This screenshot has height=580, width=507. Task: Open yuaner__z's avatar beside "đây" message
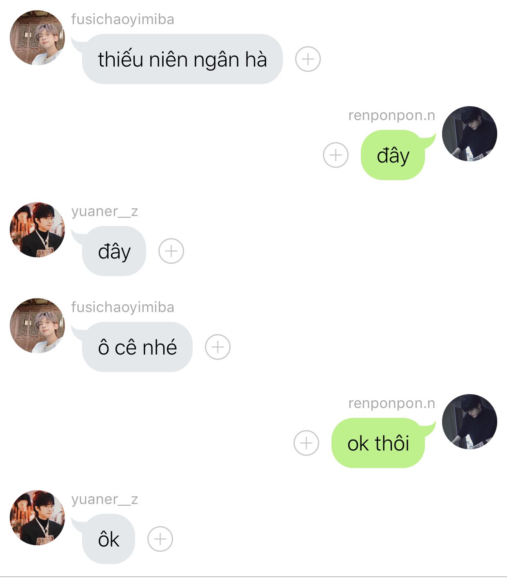tap(37, 230)
